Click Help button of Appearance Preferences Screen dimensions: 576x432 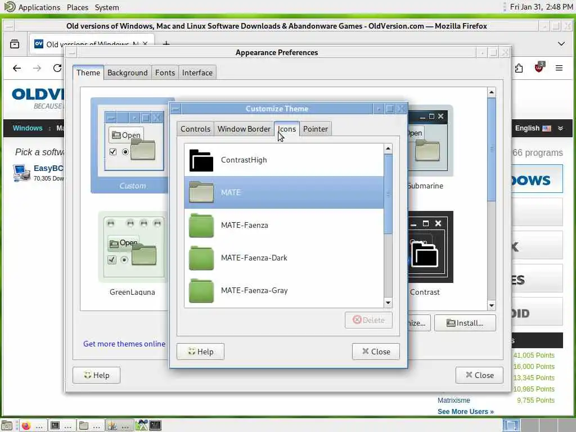point(96,375)
